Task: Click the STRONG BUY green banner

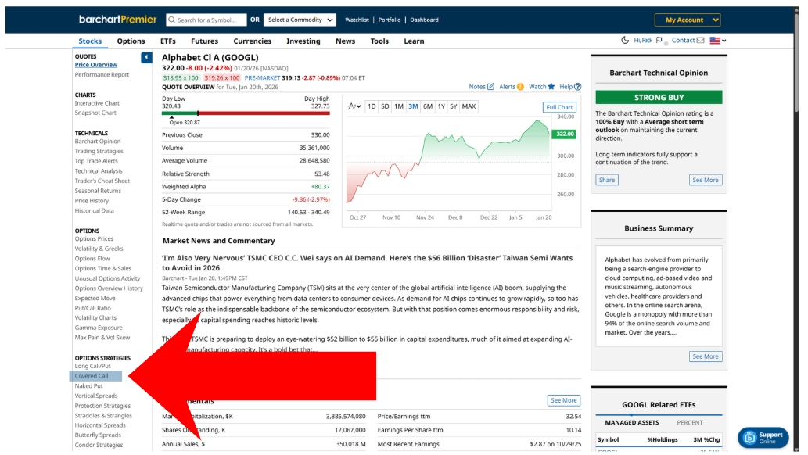Action: click(x=659, y=98)
